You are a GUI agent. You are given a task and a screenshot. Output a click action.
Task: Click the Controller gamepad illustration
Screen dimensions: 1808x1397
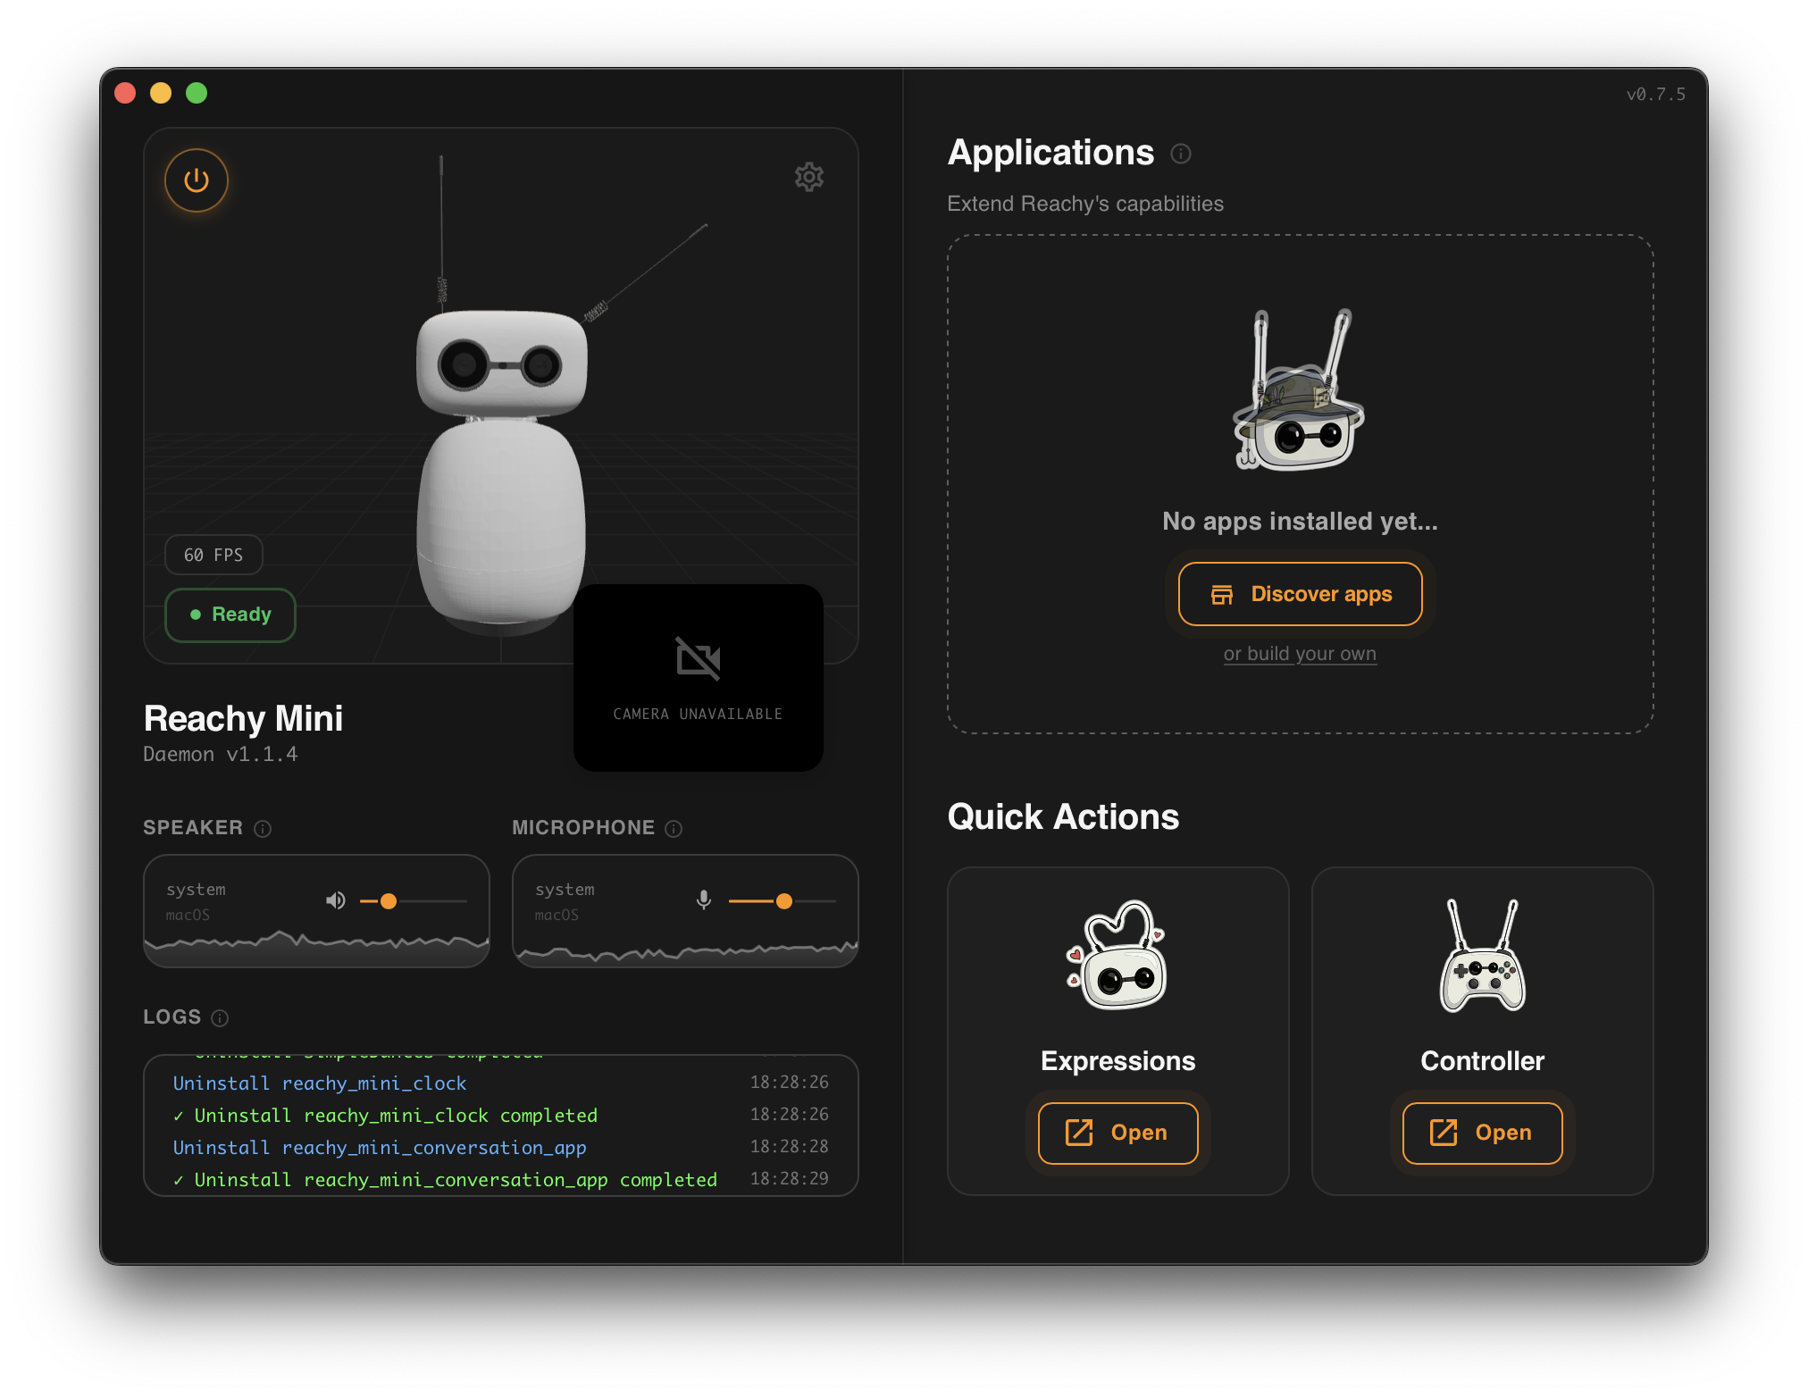coord(1483,956)
